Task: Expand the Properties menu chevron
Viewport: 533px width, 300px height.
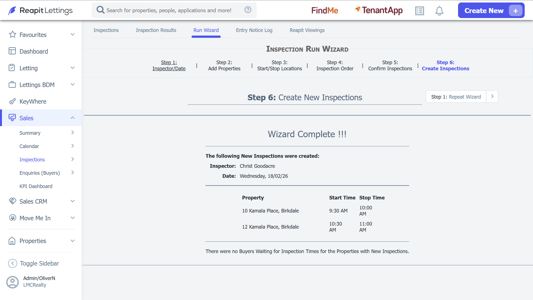Action: click(72, 241)
